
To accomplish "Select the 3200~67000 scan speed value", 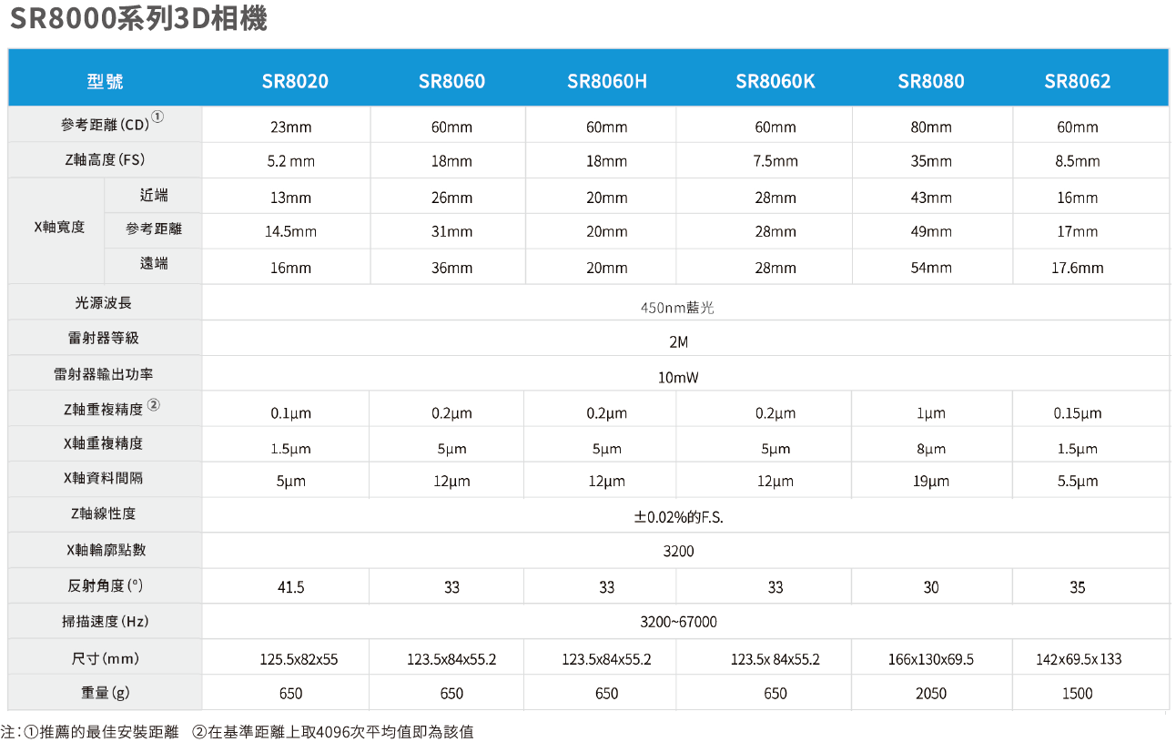I will coord(679,623).
